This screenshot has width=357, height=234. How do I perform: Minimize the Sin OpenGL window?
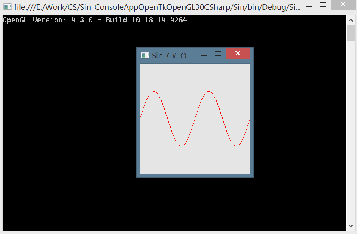click(204, 55)
